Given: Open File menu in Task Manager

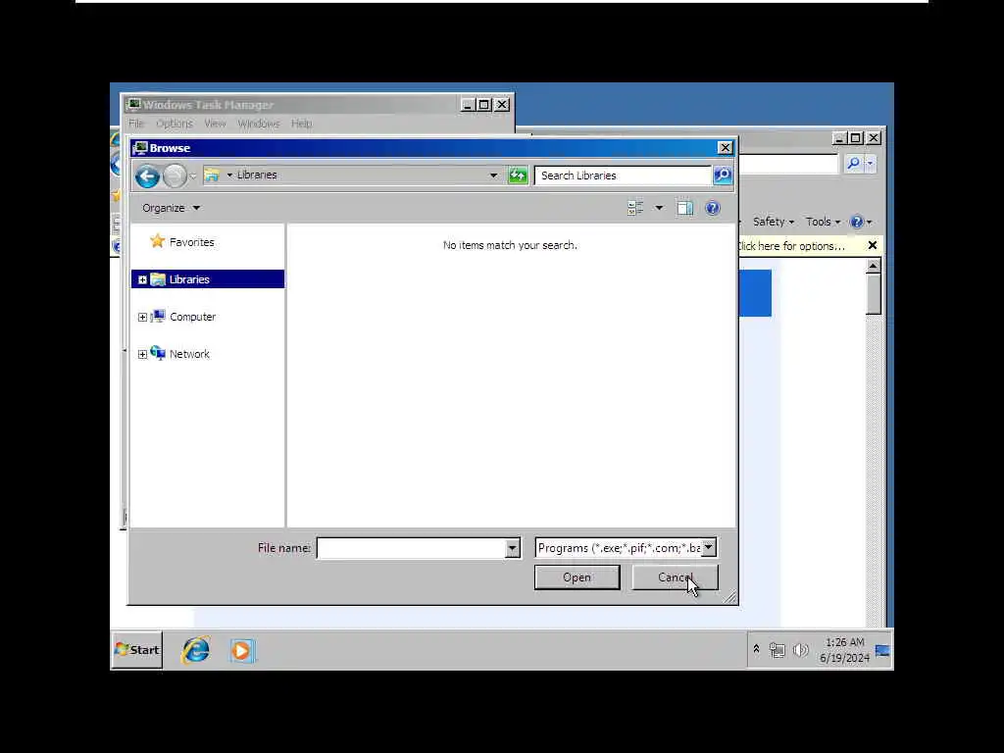Looking at the screenshot, I should (135, 124).
